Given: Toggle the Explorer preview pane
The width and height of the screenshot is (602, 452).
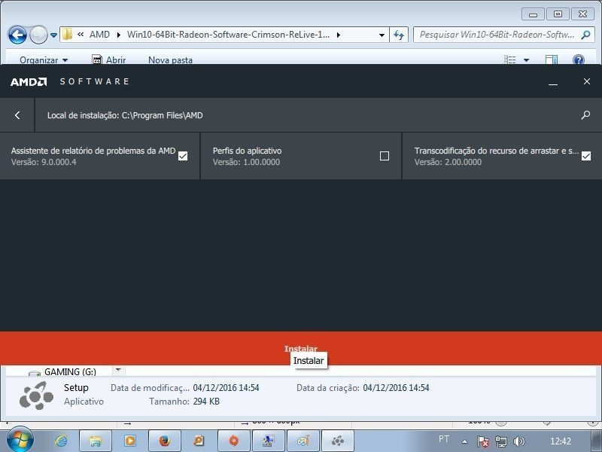Looking at the screenshot, I should point(552,60).
